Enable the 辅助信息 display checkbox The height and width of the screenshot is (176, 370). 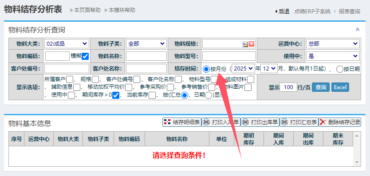pos(77,87)
